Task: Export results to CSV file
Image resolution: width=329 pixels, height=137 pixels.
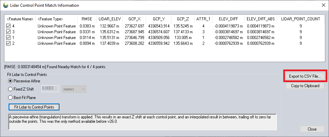Action: pos(305,76)
